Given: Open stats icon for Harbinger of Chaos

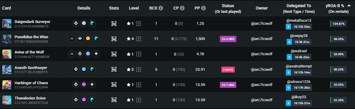Looking at the screenshot, I should [114, 85].
